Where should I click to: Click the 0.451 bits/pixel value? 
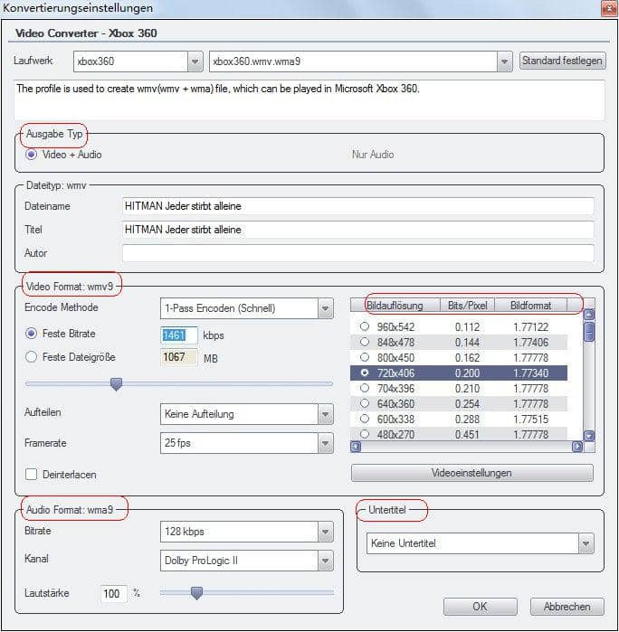pyautogui.click(x=467, y=435)
